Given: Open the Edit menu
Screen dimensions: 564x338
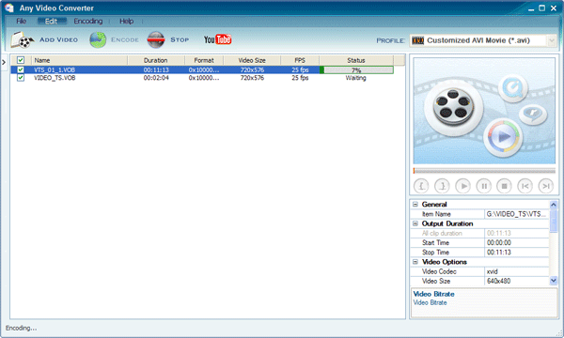Looking at the screenshot, I should [52, 22].
